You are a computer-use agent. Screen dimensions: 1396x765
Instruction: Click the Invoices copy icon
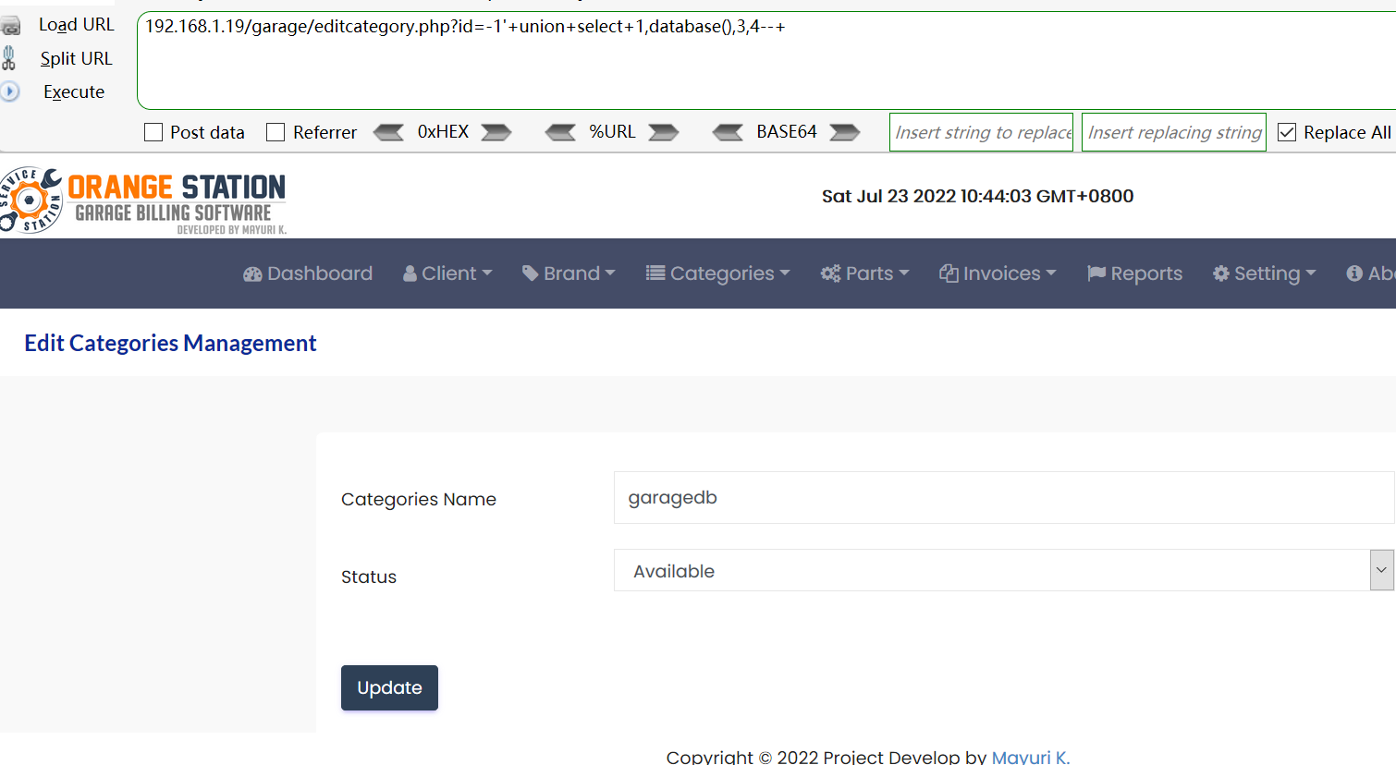[x=949, y=273]
